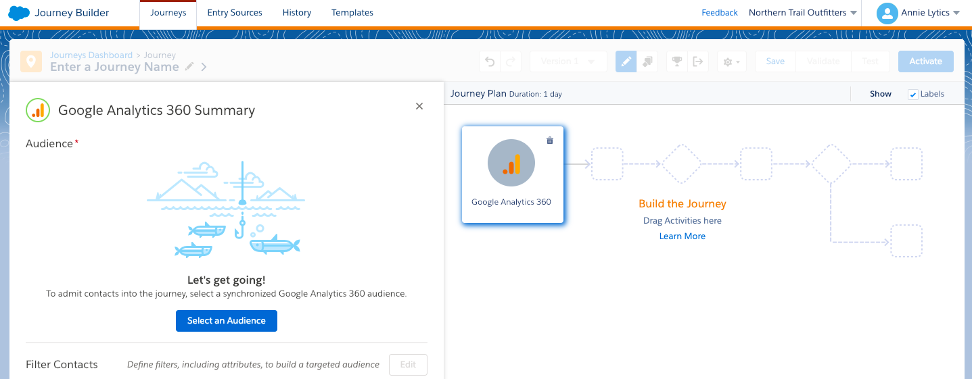This screenshot has width=972, height=379.
Task: Click the Annie Lytics avatar icon
Action: (887, 14)
